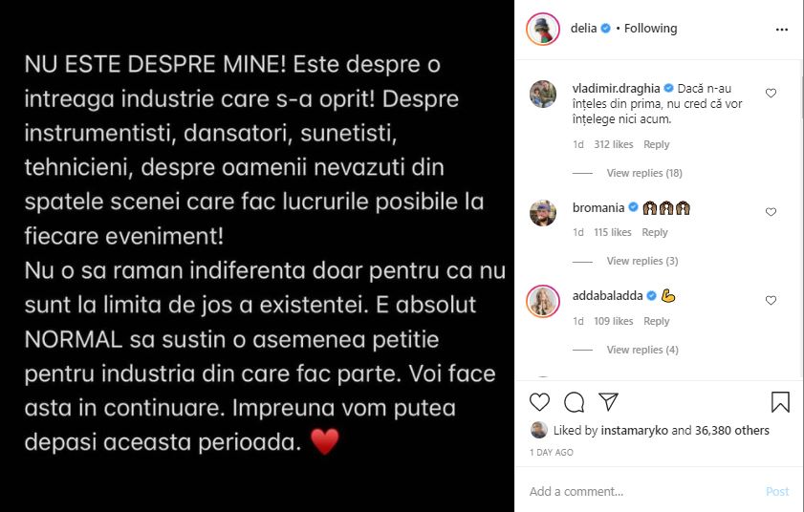Like addabaladda's comment
This screenshot has width=804, height=512.
coord(771,301)
